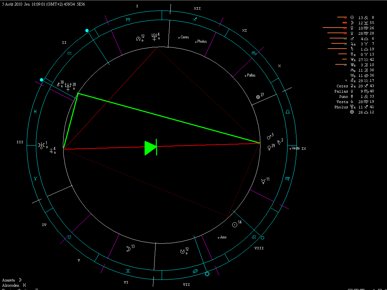387x290 pixels.
Task: Click the Sun's orange strength bar in the list
Action: click(342, 17)
